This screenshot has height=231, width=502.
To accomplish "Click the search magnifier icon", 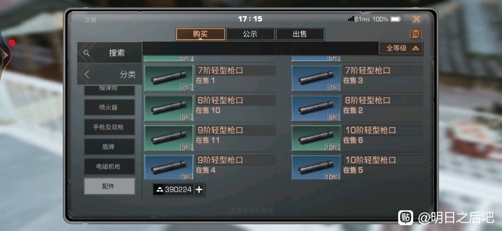I will tap(86, 53).
